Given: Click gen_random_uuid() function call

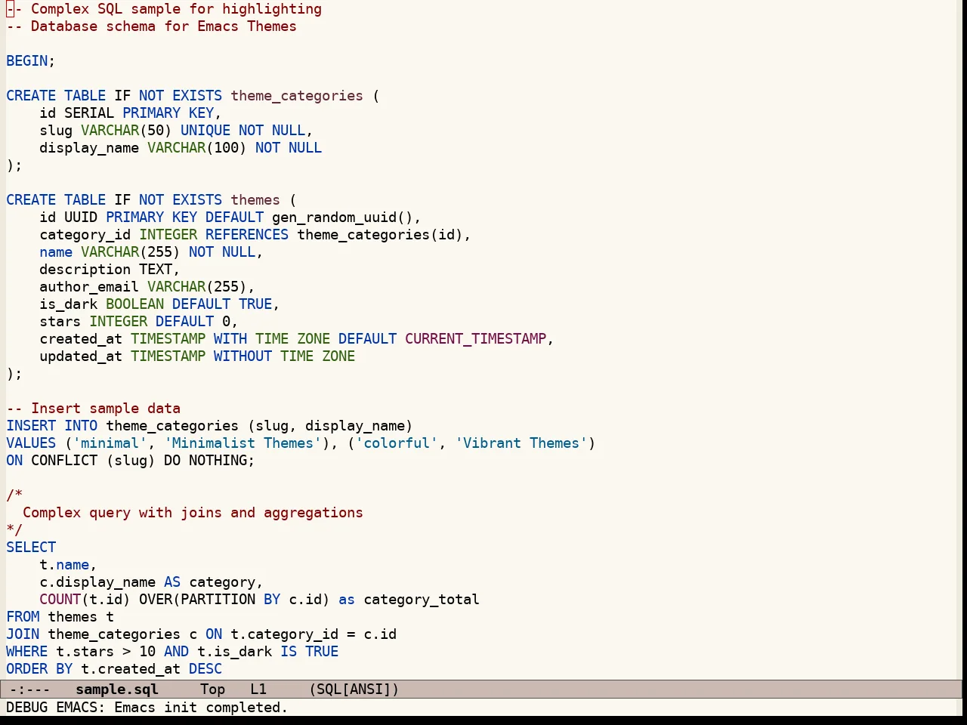Looking at the screenshot, I should pyautogui.click(x=342, y=217).
